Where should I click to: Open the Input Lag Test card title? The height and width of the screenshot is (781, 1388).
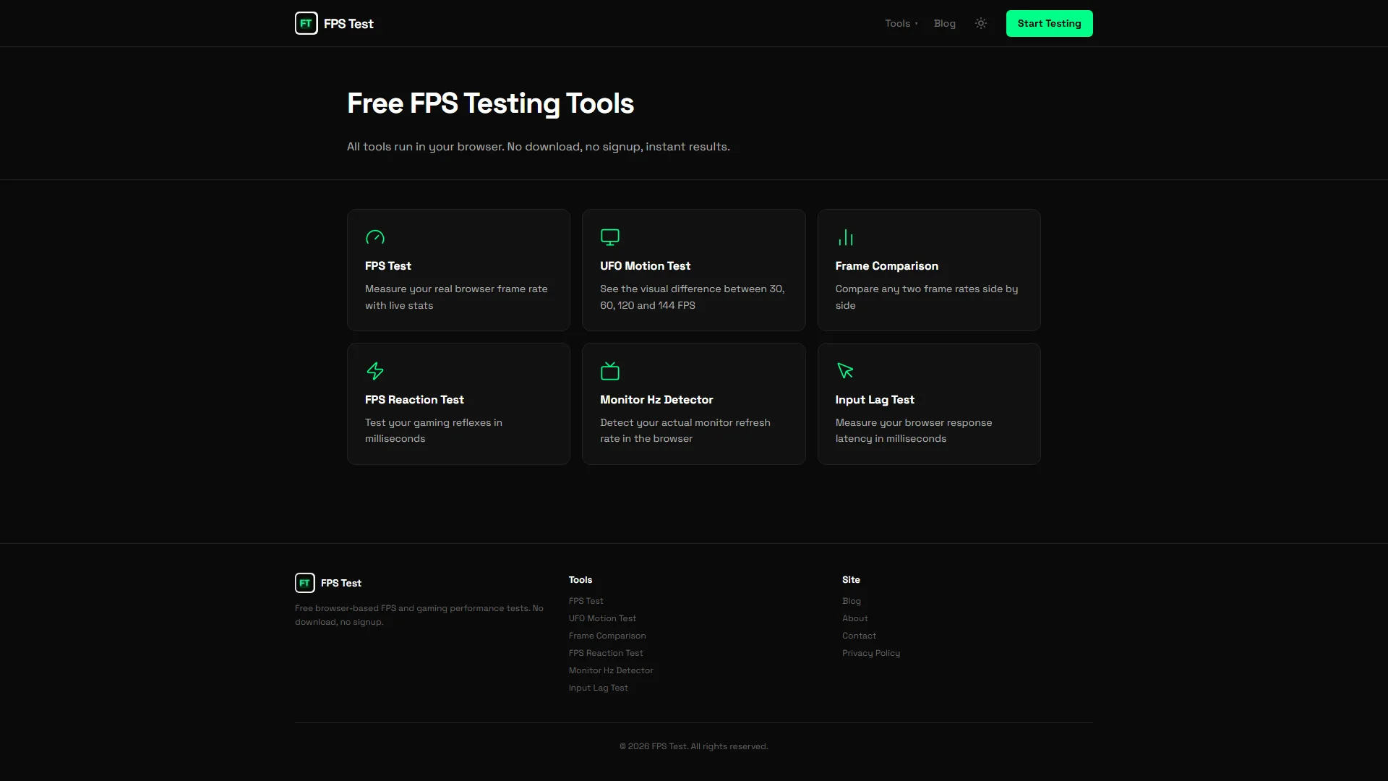875,400
